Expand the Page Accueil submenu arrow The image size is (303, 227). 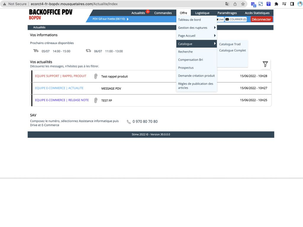(x=215, y=36)
